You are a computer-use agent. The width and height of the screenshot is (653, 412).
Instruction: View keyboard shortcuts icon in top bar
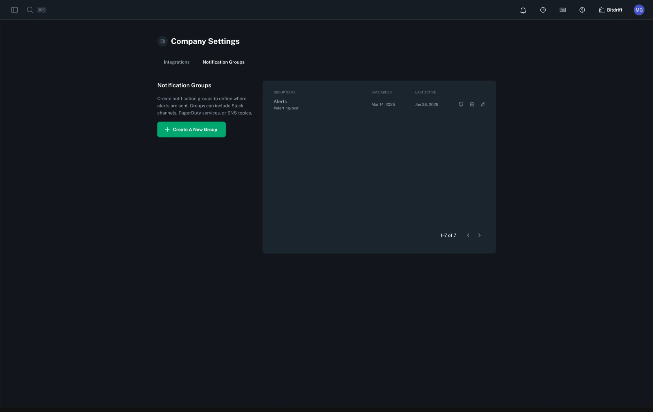563,10
